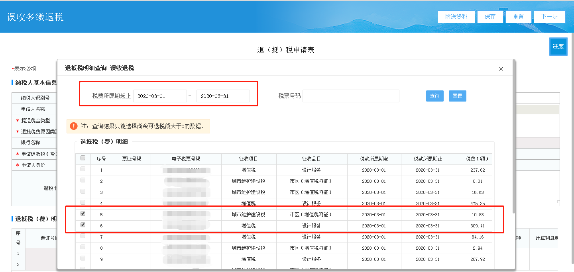Click the 退抵税（费）明细 section title in dialog
This screenshot has height=272, width=574.
(104, 141)
